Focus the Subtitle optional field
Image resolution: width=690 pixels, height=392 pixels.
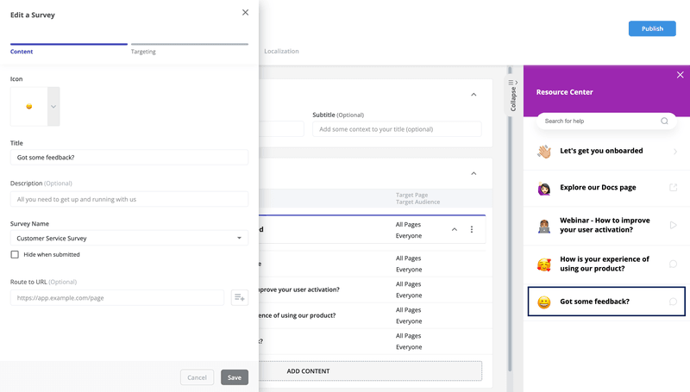click(x=397, y=129)
